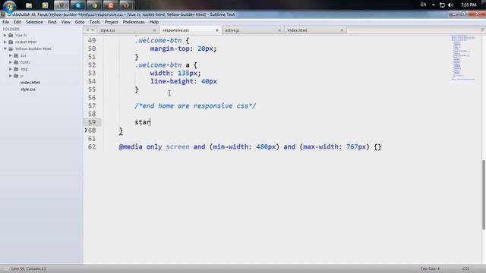
Task: Close the responsive.css unsaved tab
Action: pos(217,30)
